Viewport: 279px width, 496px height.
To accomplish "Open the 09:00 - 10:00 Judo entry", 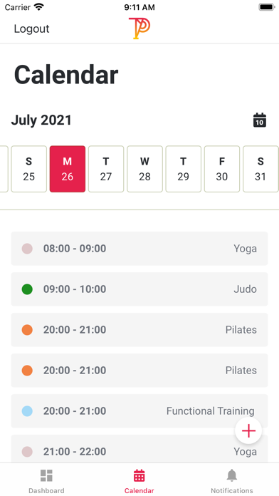I will [x=139, y=289].
